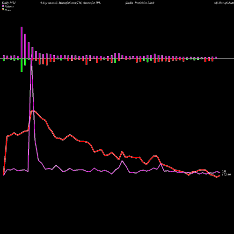
Task: Select the 'Price' legend label
Action: pyautogui.click(x=7, y=10)
